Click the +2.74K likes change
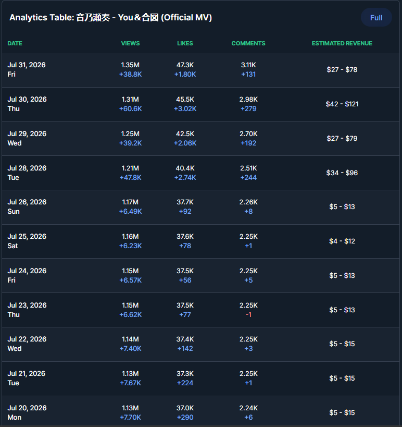The image size is (402, 427). point(185,178)
